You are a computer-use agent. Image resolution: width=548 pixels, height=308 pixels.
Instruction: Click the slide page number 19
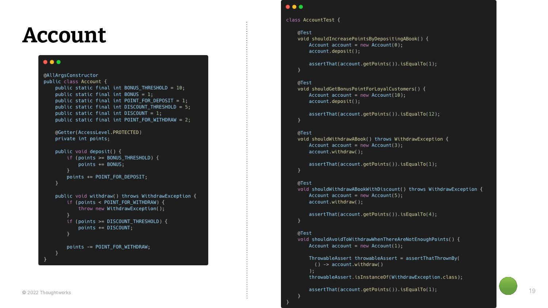pyautogui.click(x=532, y=291)
